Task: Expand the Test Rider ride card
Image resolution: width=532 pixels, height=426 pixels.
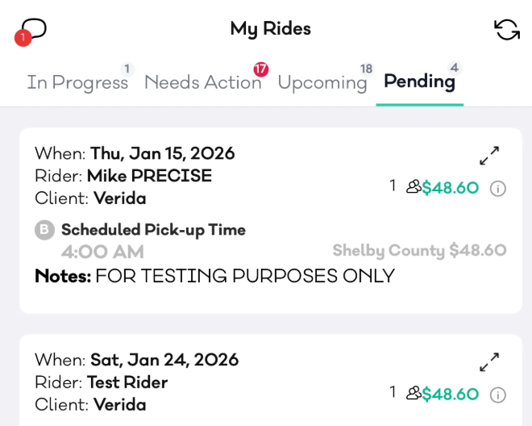Action: (x=489, y=362)
